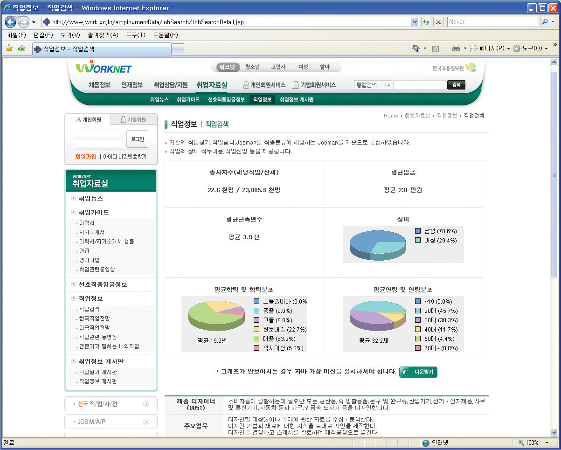Click the WORKNET logo
561x450 pixels.
point(104,68)
